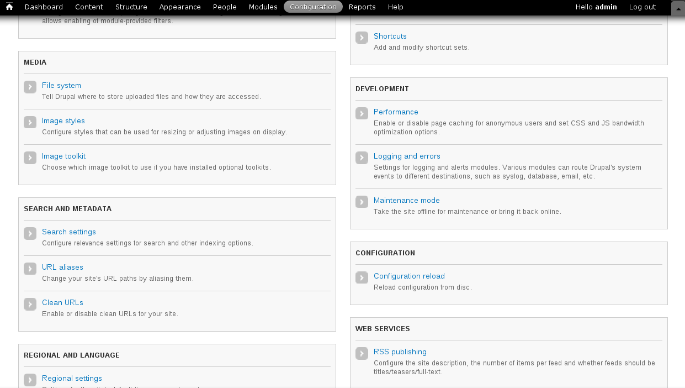Image resolution: width=685 pixels, height=388 pixels.
Task: Click arrow icon next to Performance
Action: 362,114
